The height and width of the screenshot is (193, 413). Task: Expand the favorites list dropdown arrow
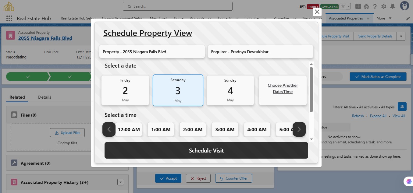click(x=348, y=6)
